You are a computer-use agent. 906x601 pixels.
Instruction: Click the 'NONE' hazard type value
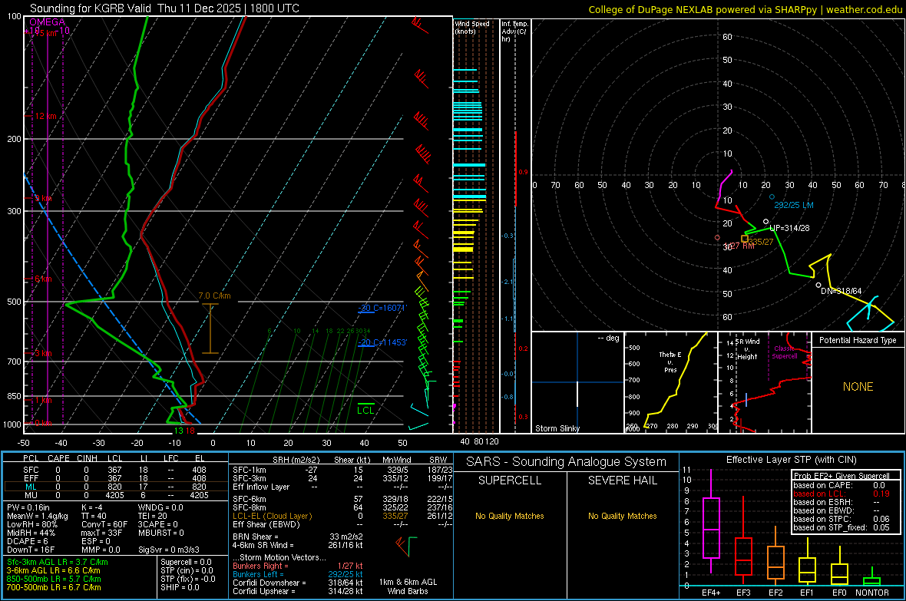[x=858, y=387]
